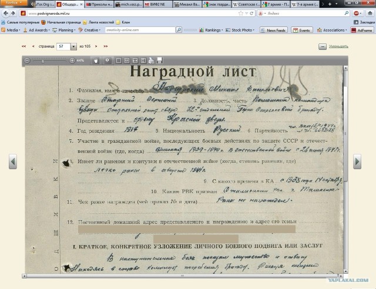Screen dimensions: 376x289
Task: Open the list all tabs dropdown arrow
Action: [337, 4]
